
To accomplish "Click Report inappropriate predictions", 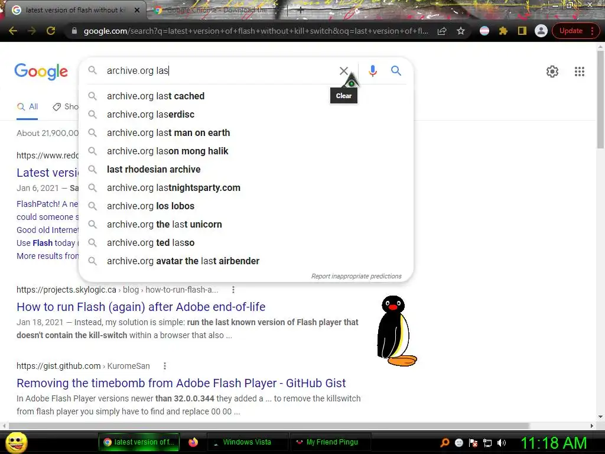I will 356,276.
